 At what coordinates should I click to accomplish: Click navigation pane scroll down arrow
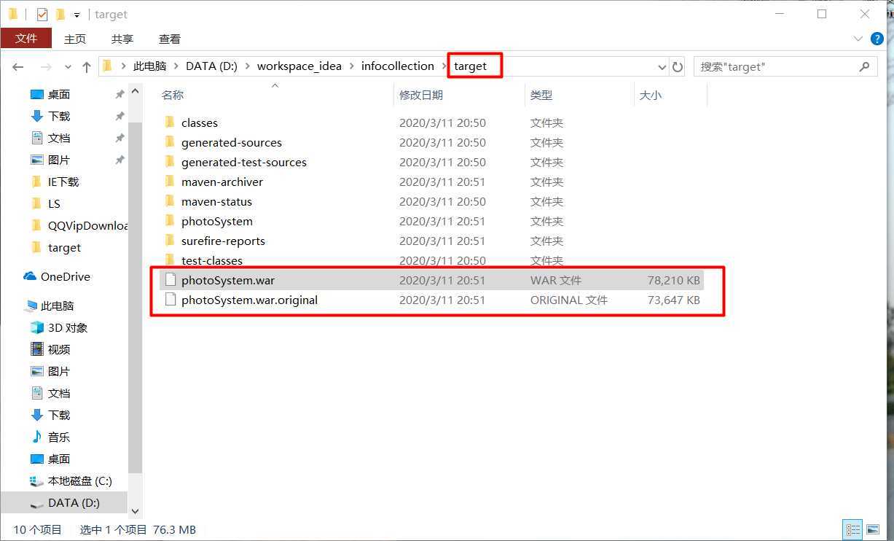pyautogui.click(x=135, y=512)
